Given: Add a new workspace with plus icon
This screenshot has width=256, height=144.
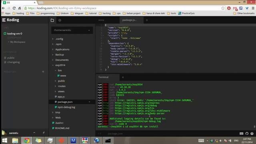Looking at the screenshot, I should 43,72.
